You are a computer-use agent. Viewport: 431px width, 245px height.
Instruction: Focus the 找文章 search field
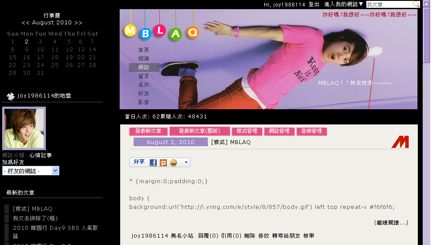click(390, 4)
